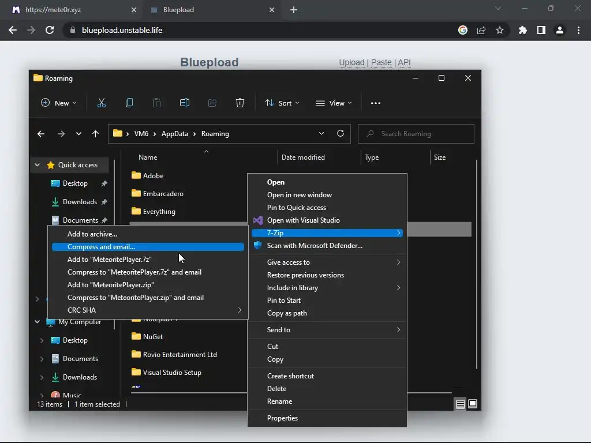Click AppData in the breadcrumb path
Image resolution: width=591 pixels, height=443 pixels.
(174, 134)
